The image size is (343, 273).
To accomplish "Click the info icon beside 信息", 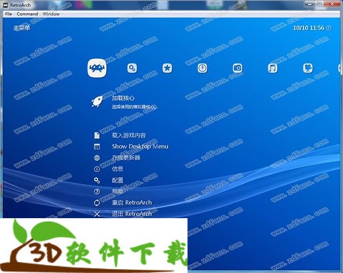I will [97, 169].
